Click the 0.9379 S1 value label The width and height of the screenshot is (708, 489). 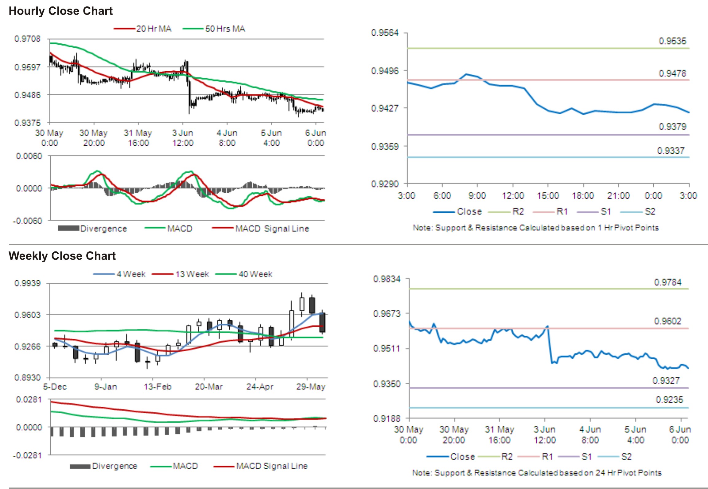(672, 127)
